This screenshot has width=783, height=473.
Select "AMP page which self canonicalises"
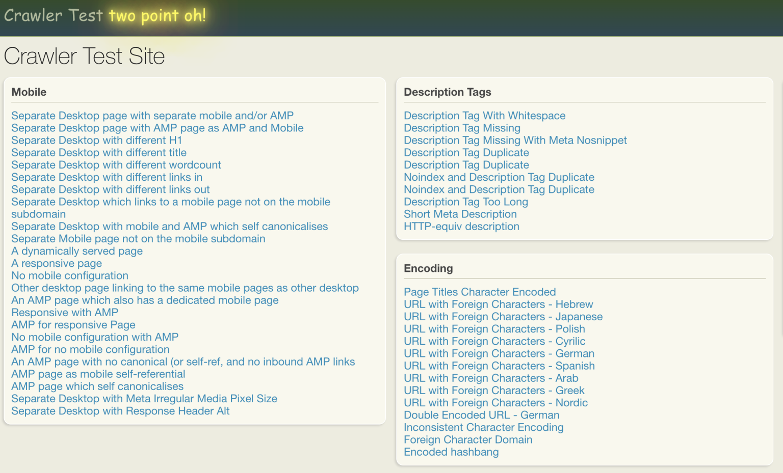click(x=97, y=386)
